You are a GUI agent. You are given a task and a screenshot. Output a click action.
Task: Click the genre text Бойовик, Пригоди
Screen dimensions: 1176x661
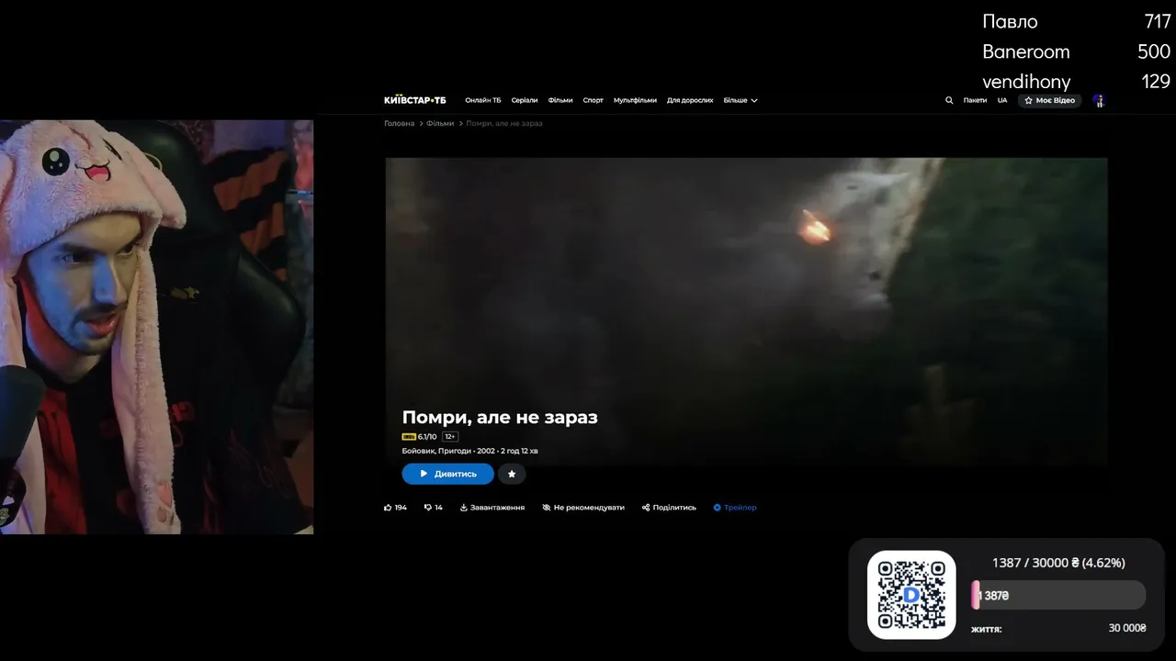pyautogui.click(x=436, y=451)
